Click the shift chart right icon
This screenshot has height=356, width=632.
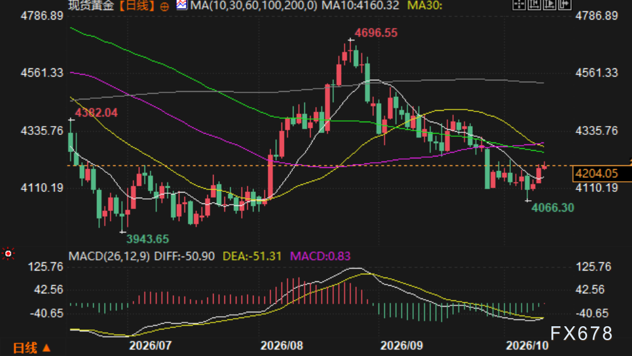(x=550, y=4)
